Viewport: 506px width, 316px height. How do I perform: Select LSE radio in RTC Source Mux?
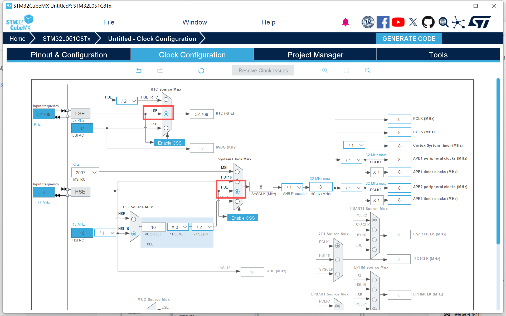[166, 114]
